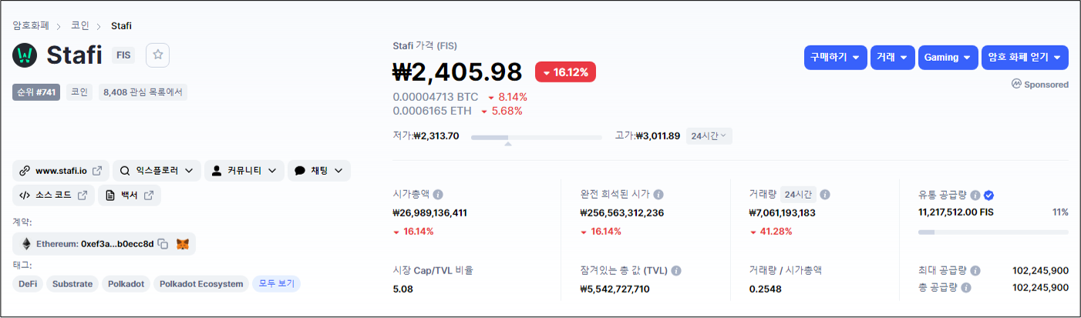Click info icon beside 완전 희석된 시가
This screenshot has width=1081, height=318.
tap(658, 195)
